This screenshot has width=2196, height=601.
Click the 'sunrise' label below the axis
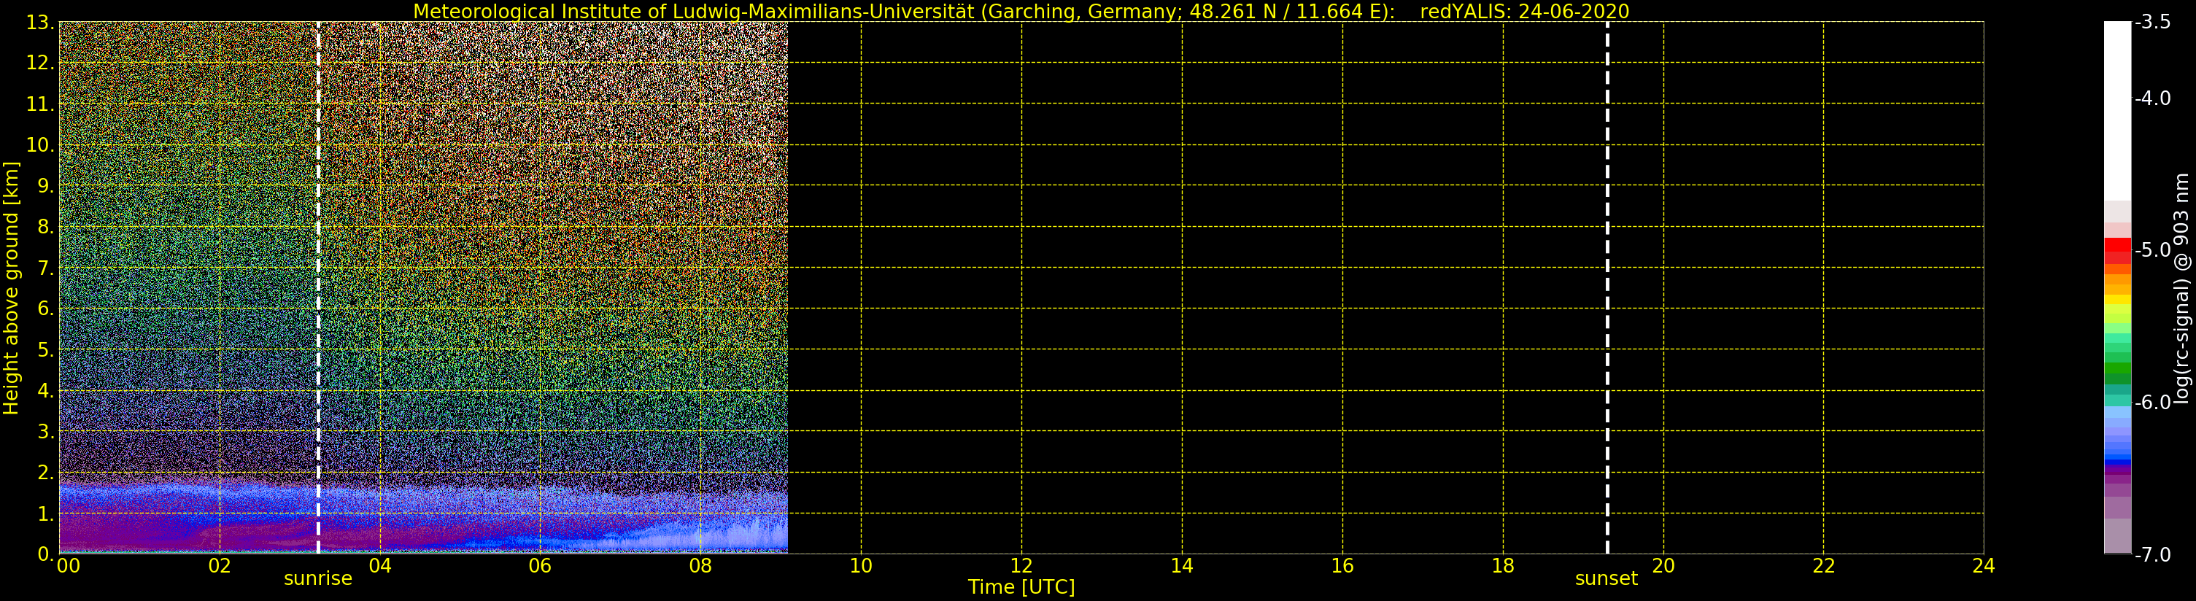click(318, 578)
